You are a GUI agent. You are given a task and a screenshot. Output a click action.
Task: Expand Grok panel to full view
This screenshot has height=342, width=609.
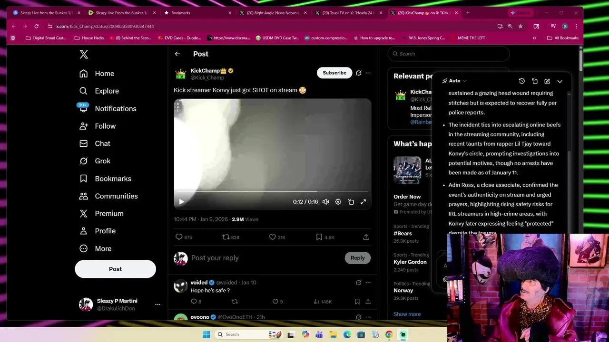coord(534,81)
